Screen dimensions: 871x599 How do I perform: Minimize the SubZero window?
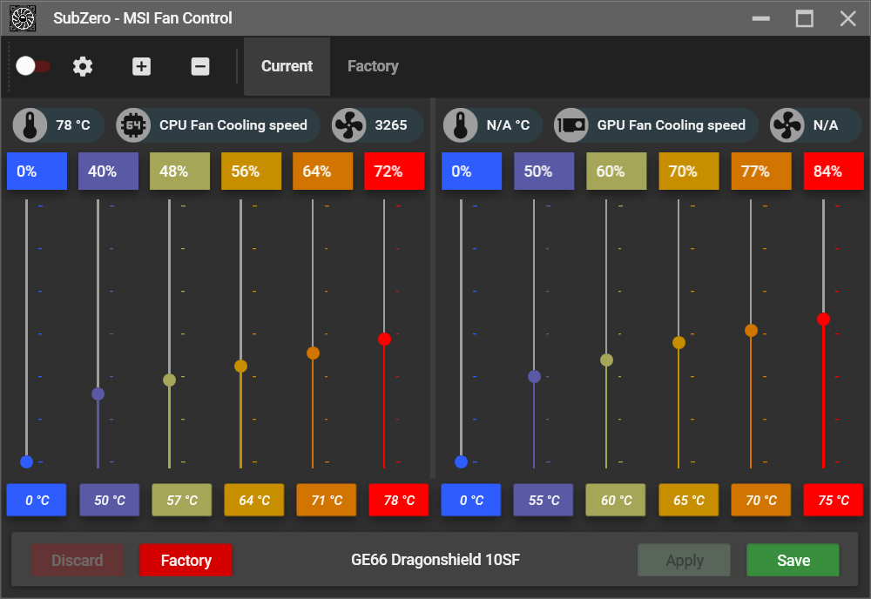point(760,18)
